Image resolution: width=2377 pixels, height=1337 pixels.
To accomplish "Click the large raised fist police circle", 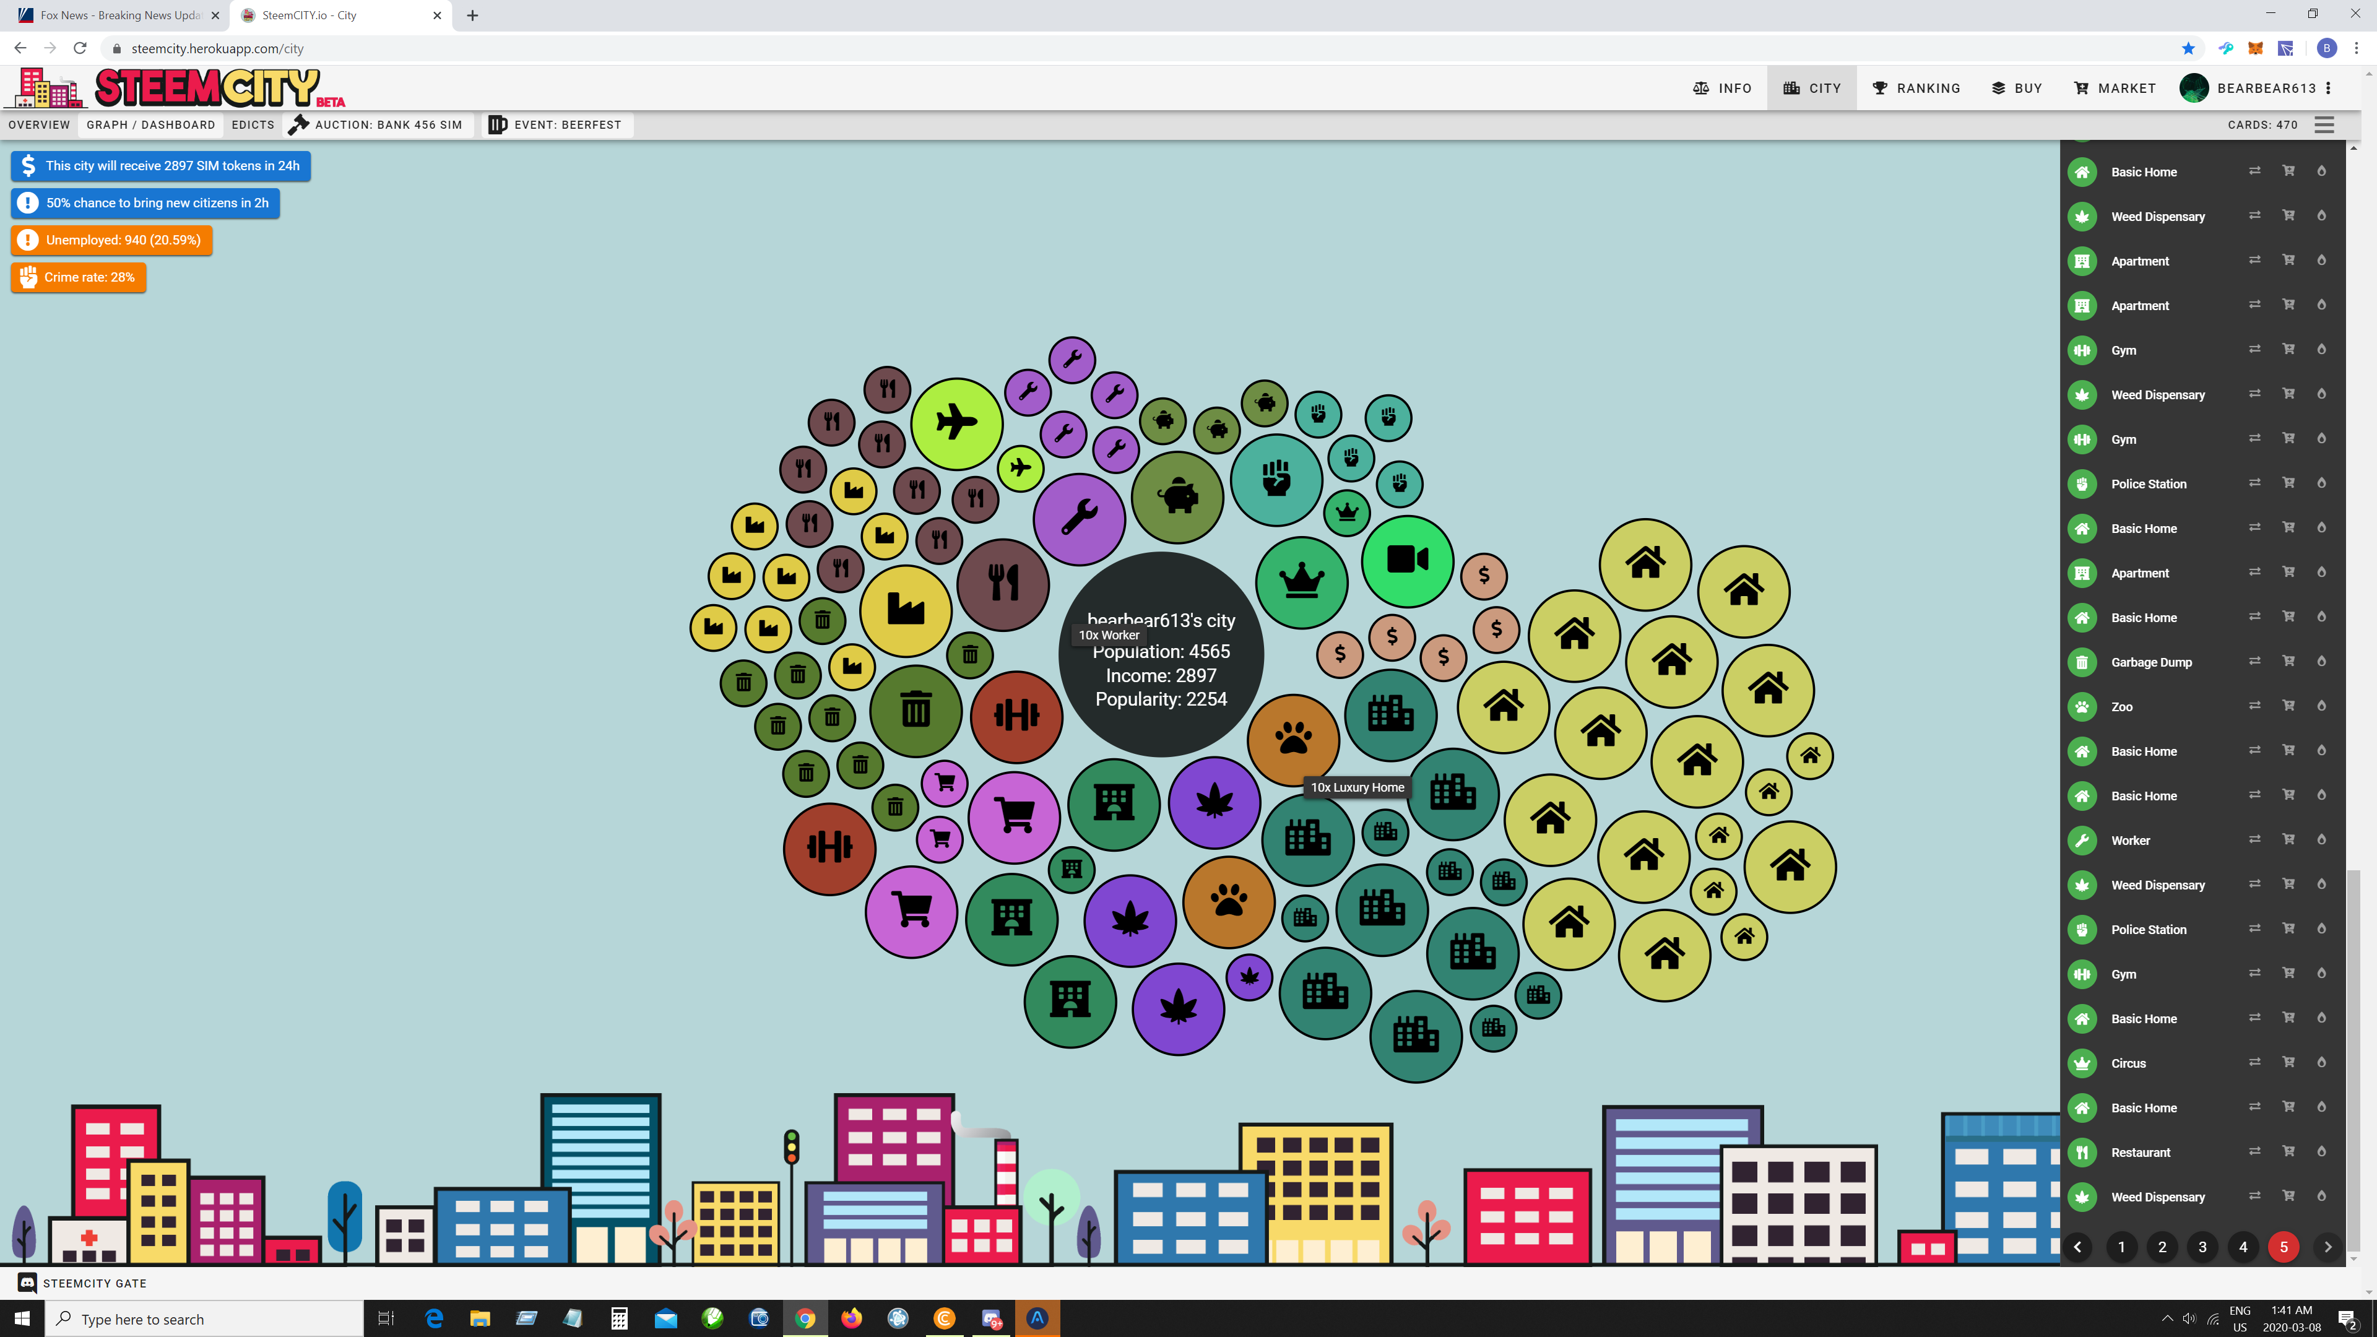I will point(1276,479).
